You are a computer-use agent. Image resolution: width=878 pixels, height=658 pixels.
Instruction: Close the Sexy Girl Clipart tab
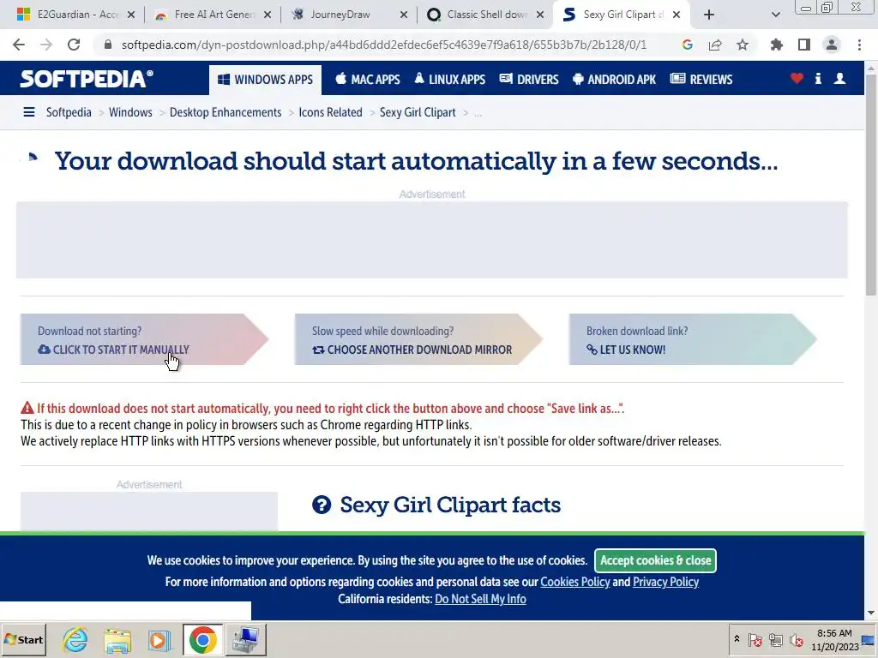click(x=677, y=15)
